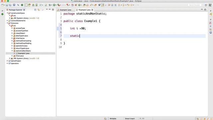Click the New Java Project icon
Viewport: 213px width, 120px height.
[73, 5]
